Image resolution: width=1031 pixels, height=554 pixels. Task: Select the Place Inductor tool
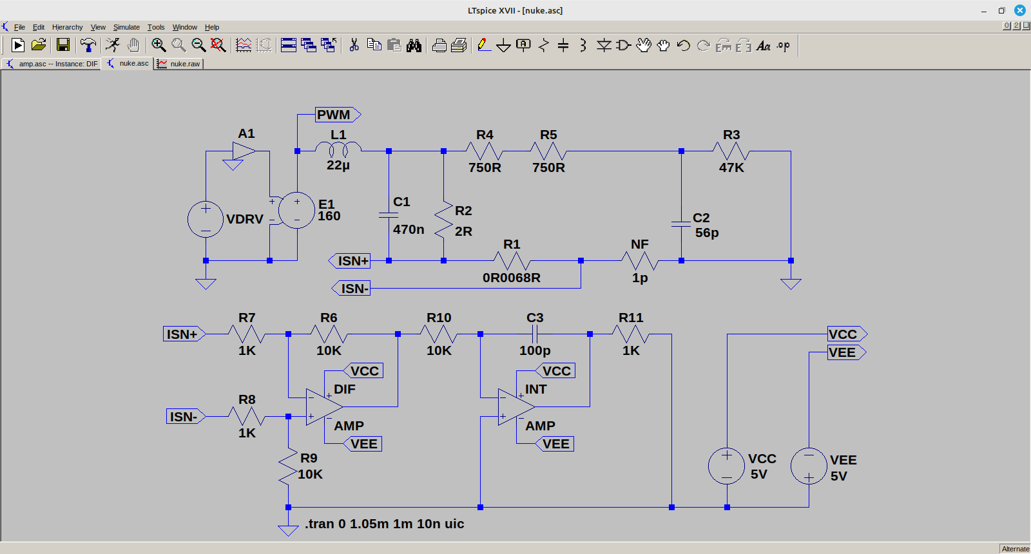[583, 45]
